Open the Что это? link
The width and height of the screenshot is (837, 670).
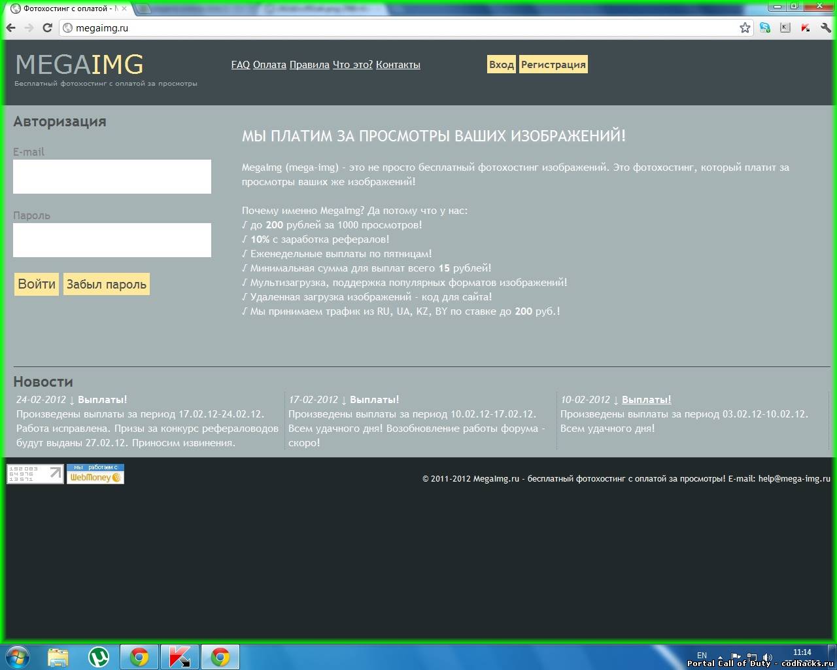[x=352, y=65]
